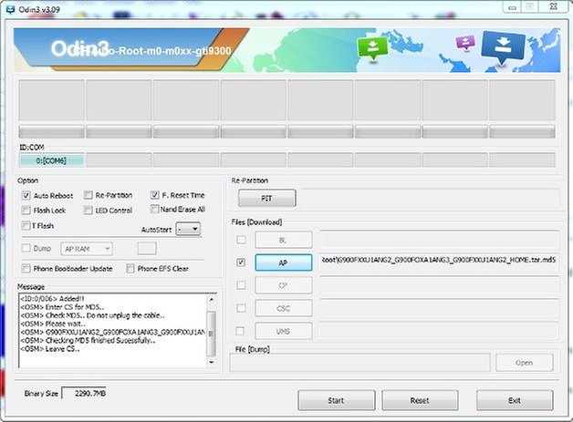Click the CSC file path field

click(x=439, y=308)
